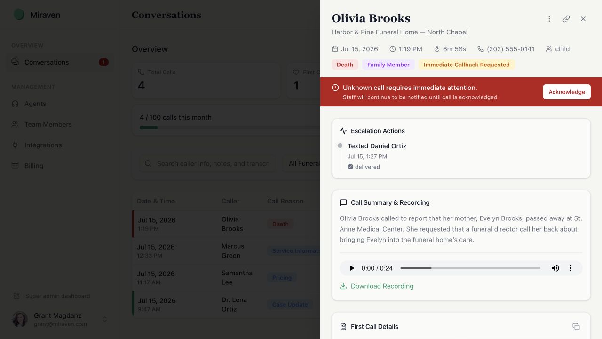Click Grant Magdanz profile avatar
The image size is (602, 339).
tap(20, 319)
